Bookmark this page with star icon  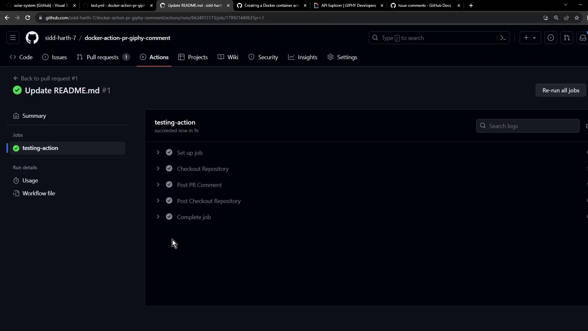577,18
